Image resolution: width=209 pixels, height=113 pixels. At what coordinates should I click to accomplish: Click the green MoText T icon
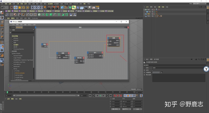point(59,14)
